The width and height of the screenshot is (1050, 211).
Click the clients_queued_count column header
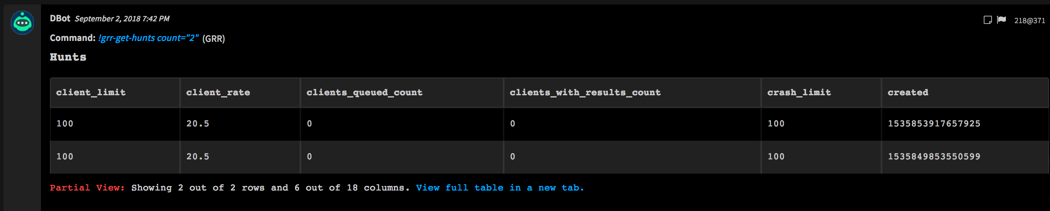point(364,93)
